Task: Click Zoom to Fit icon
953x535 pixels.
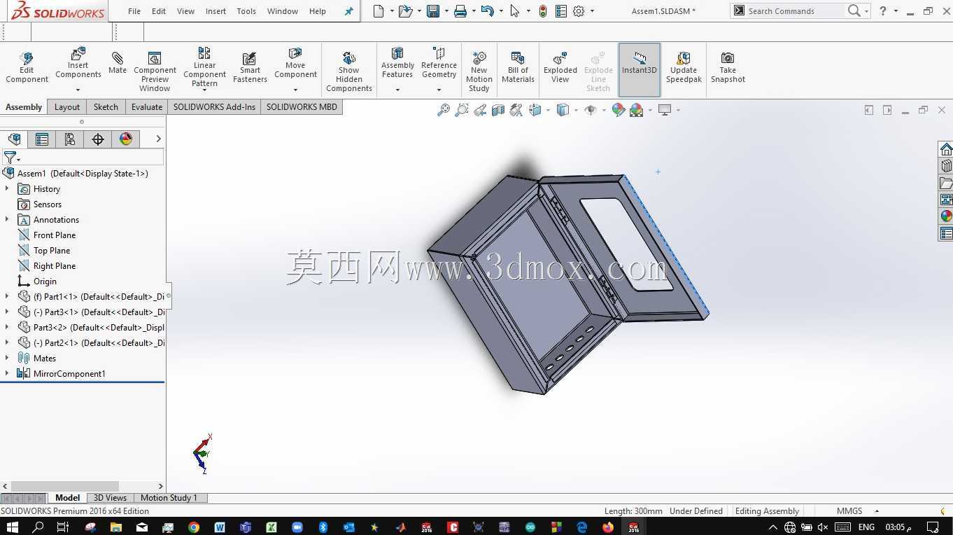Action: (444, 110)
